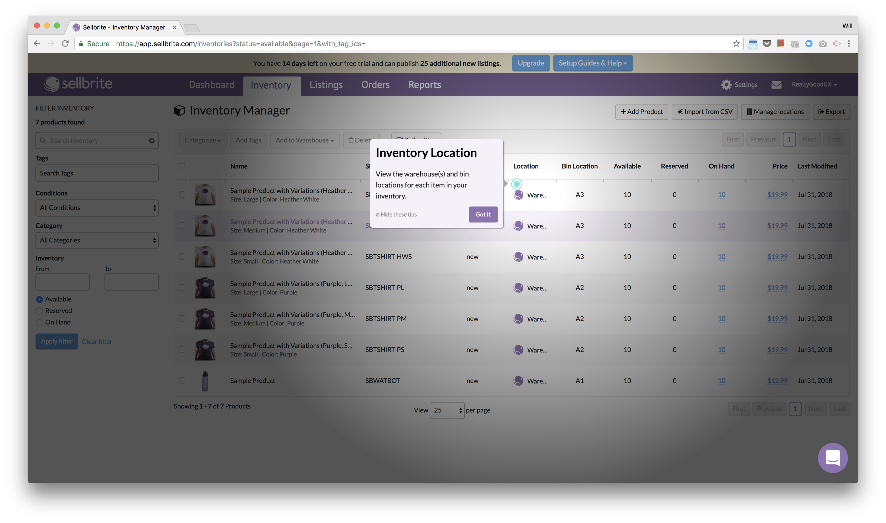The height and width of the screenshot is (523, 886).
Task: Dismiss the tip with Got it
Action: [483, 214]
